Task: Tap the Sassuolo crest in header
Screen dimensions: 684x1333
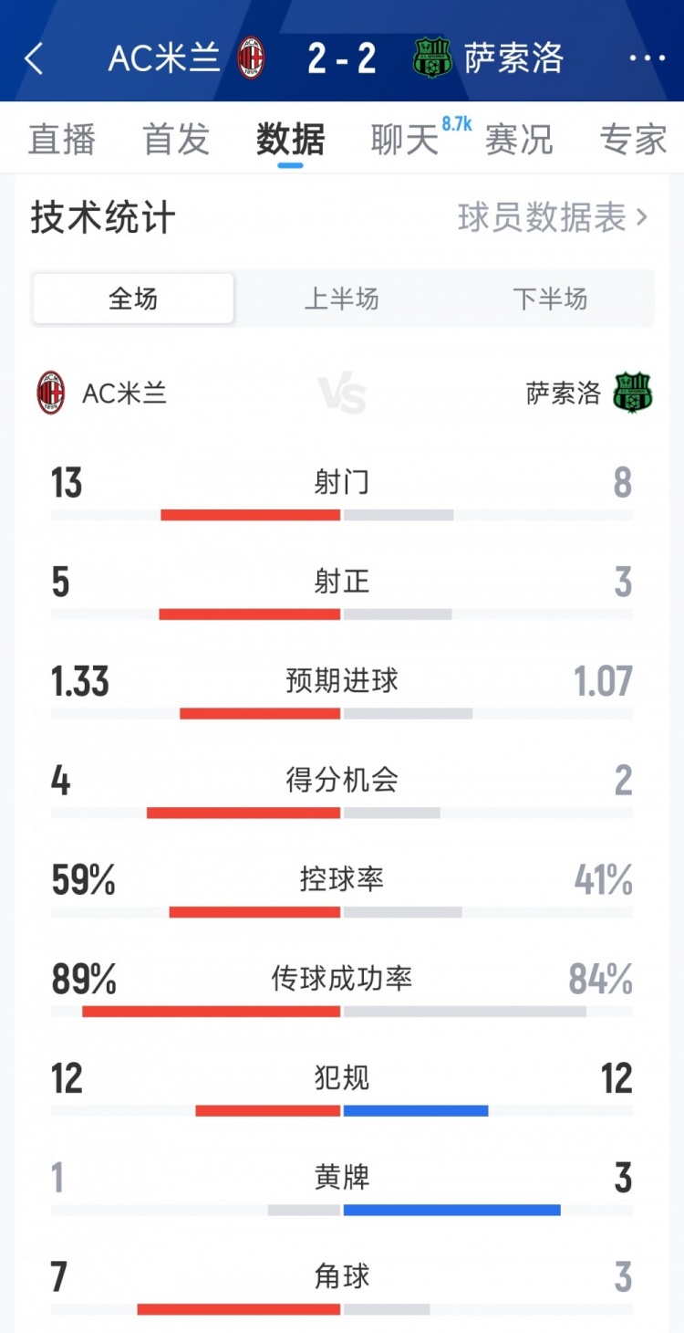Action: pyautogui.click(x=431, y=59)
